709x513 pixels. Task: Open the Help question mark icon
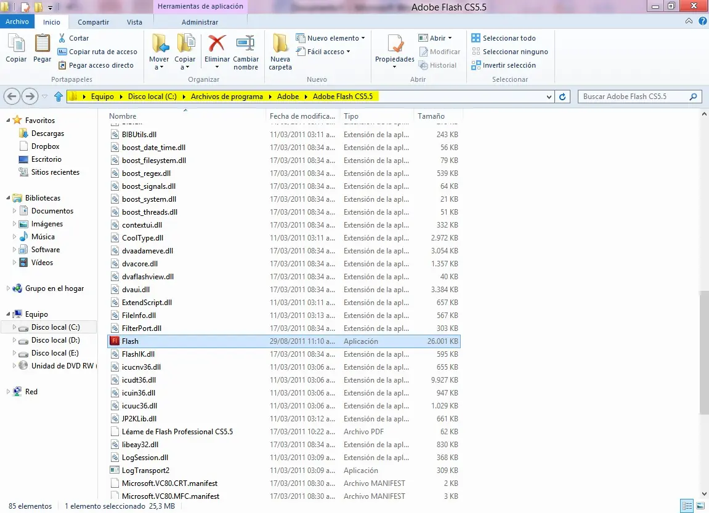coord(703,22)
